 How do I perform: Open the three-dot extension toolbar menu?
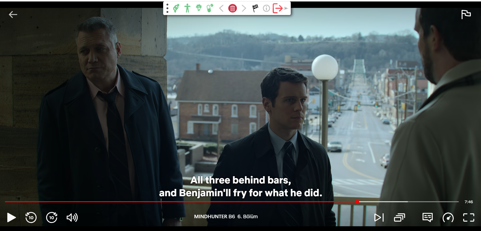(167, 8)
